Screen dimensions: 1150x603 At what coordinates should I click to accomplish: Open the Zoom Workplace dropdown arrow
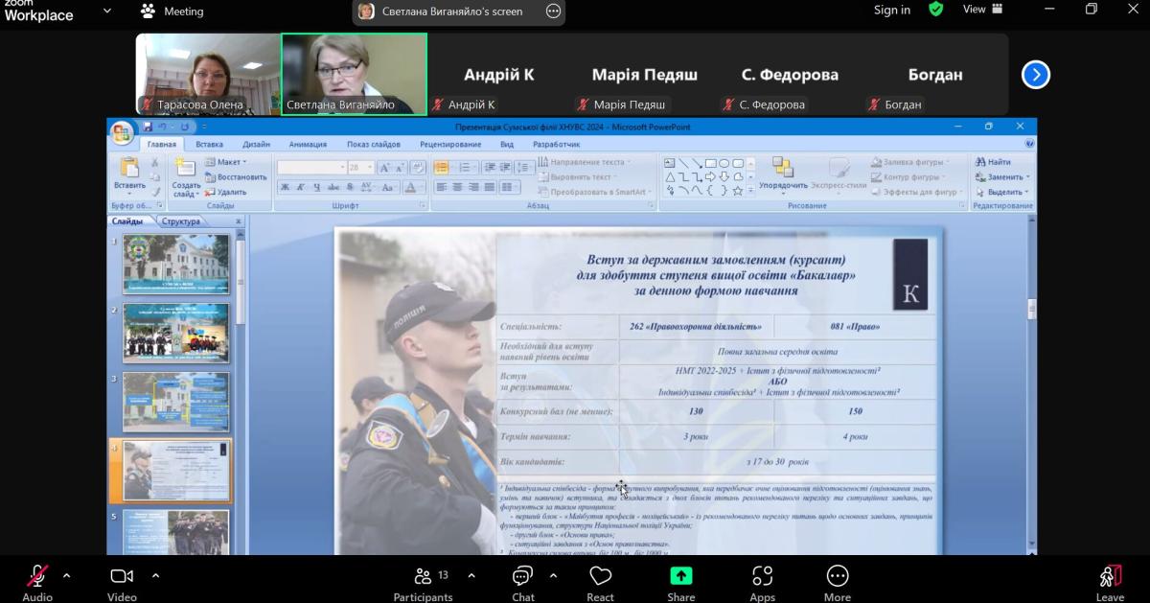click(106, 11)
